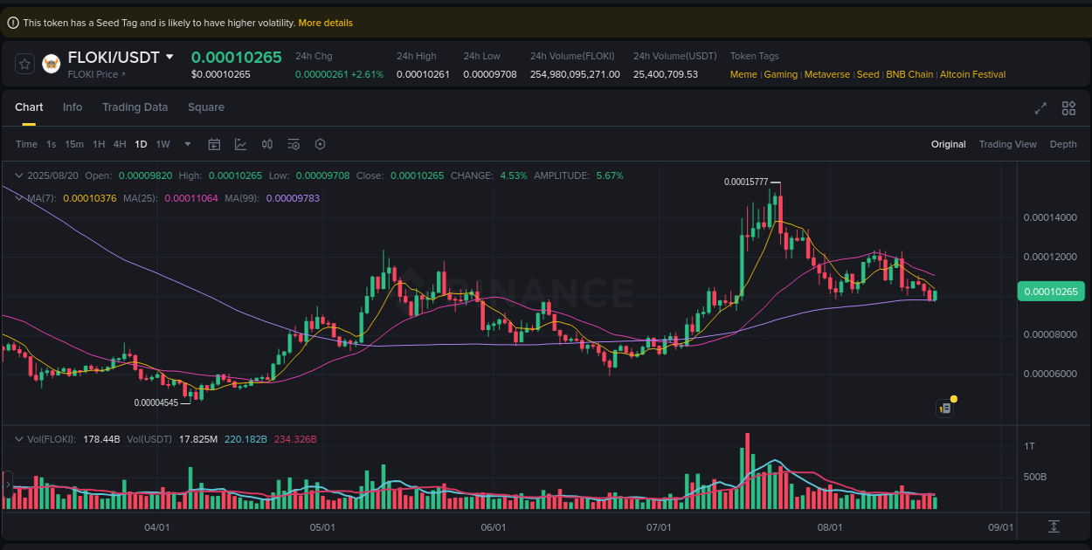Open the technical indicators icon

tap(240, 144)
